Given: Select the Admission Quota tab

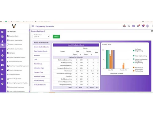Looking at the screenshot, I should (x=41, y=76).
